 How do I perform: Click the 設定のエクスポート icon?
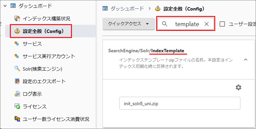17,81
